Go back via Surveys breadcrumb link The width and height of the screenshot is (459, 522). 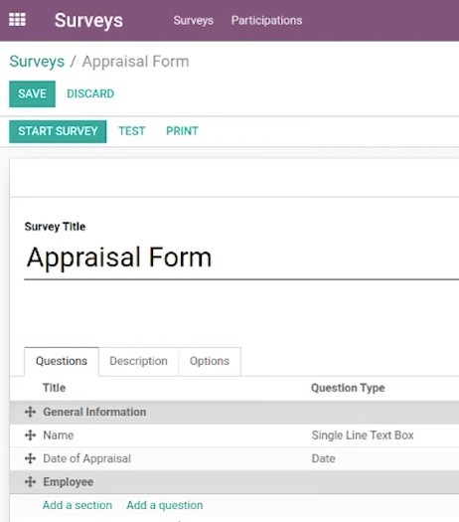pos(37,62)
